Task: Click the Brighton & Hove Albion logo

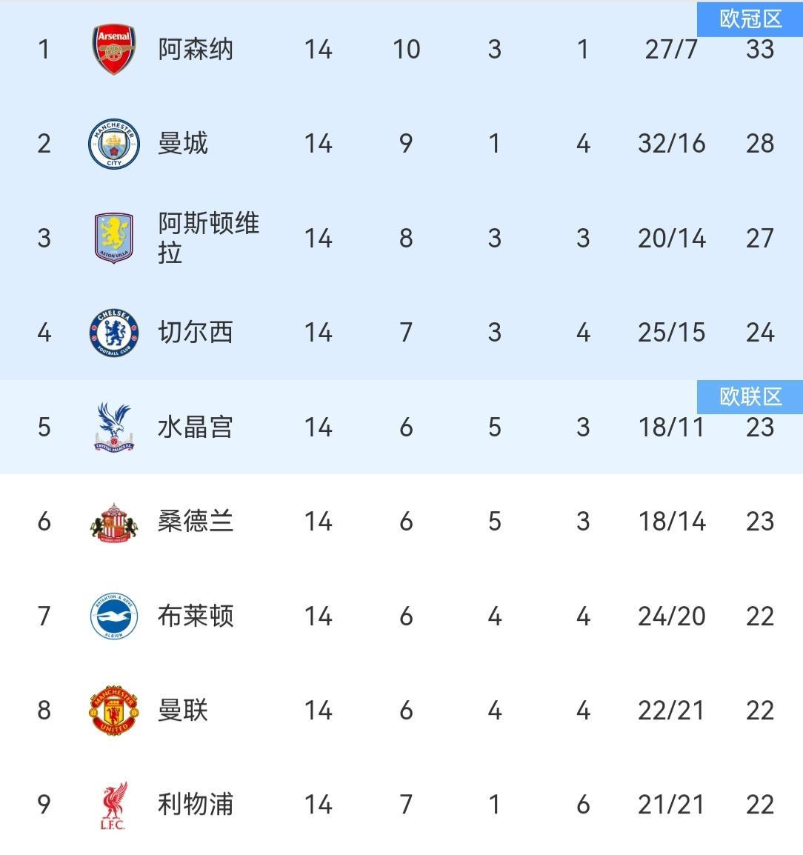Action: coord(113,616)
